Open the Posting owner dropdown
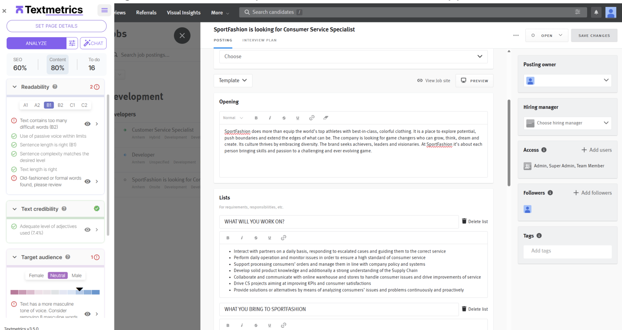This screenshot has height=330, width=622. click(x=568, y=80)
